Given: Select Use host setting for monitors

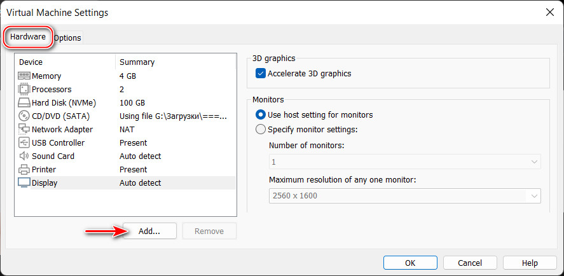Looking at the screenshot, I should coord(261,115).
